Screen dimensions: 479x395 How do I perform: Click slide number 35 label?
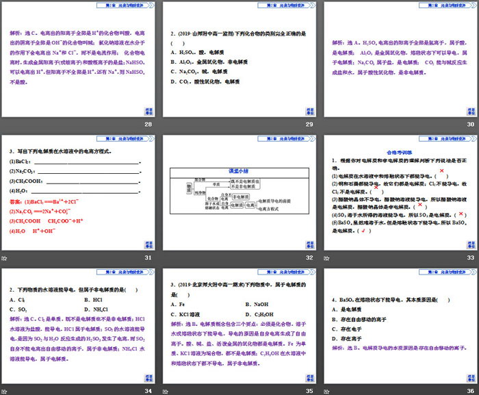point(309,391)
